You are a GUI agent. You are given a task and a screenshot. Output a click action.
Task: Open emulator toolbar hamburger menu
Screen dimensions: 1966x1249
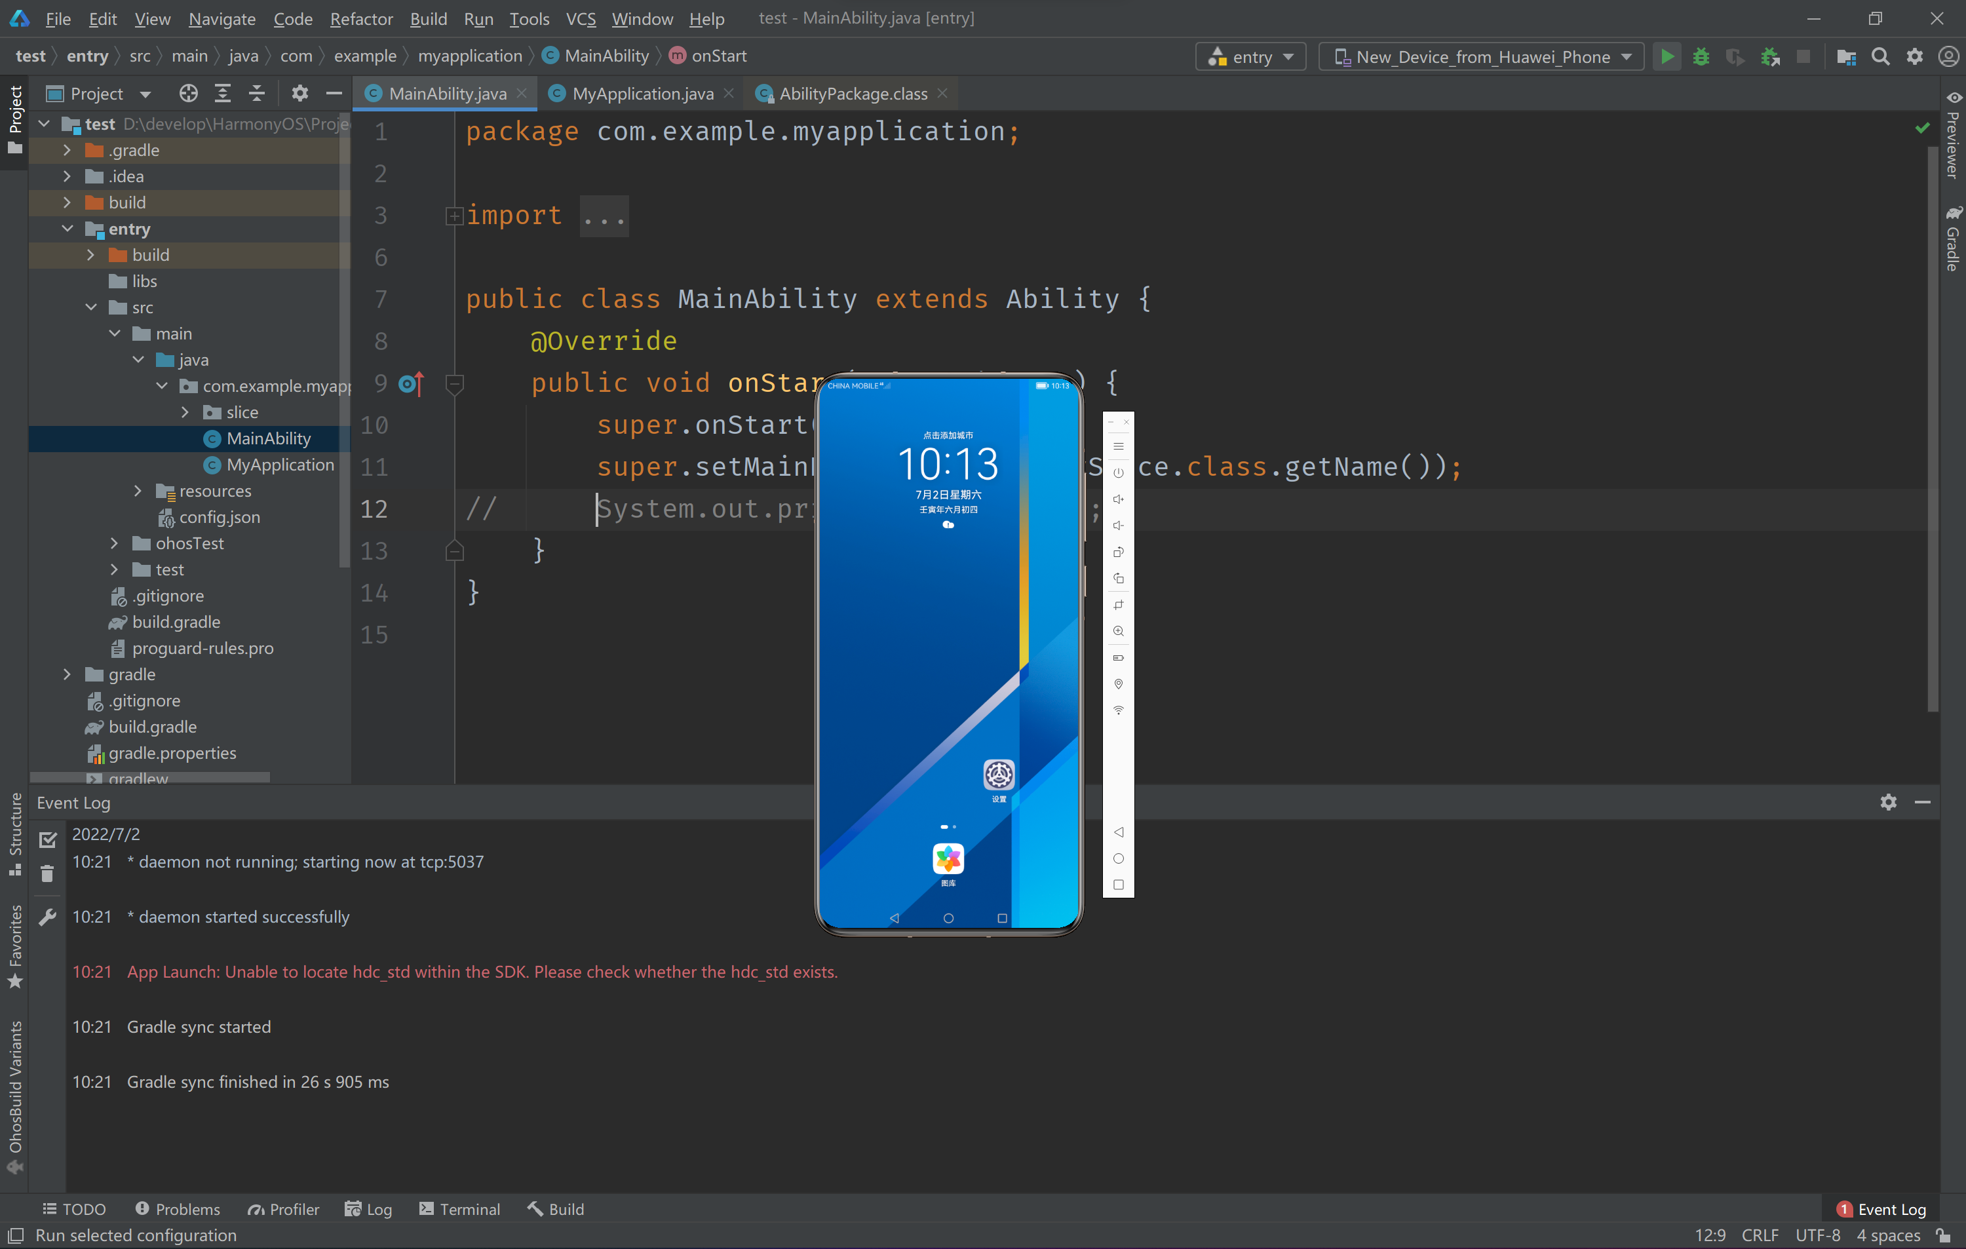[1119, 446]
